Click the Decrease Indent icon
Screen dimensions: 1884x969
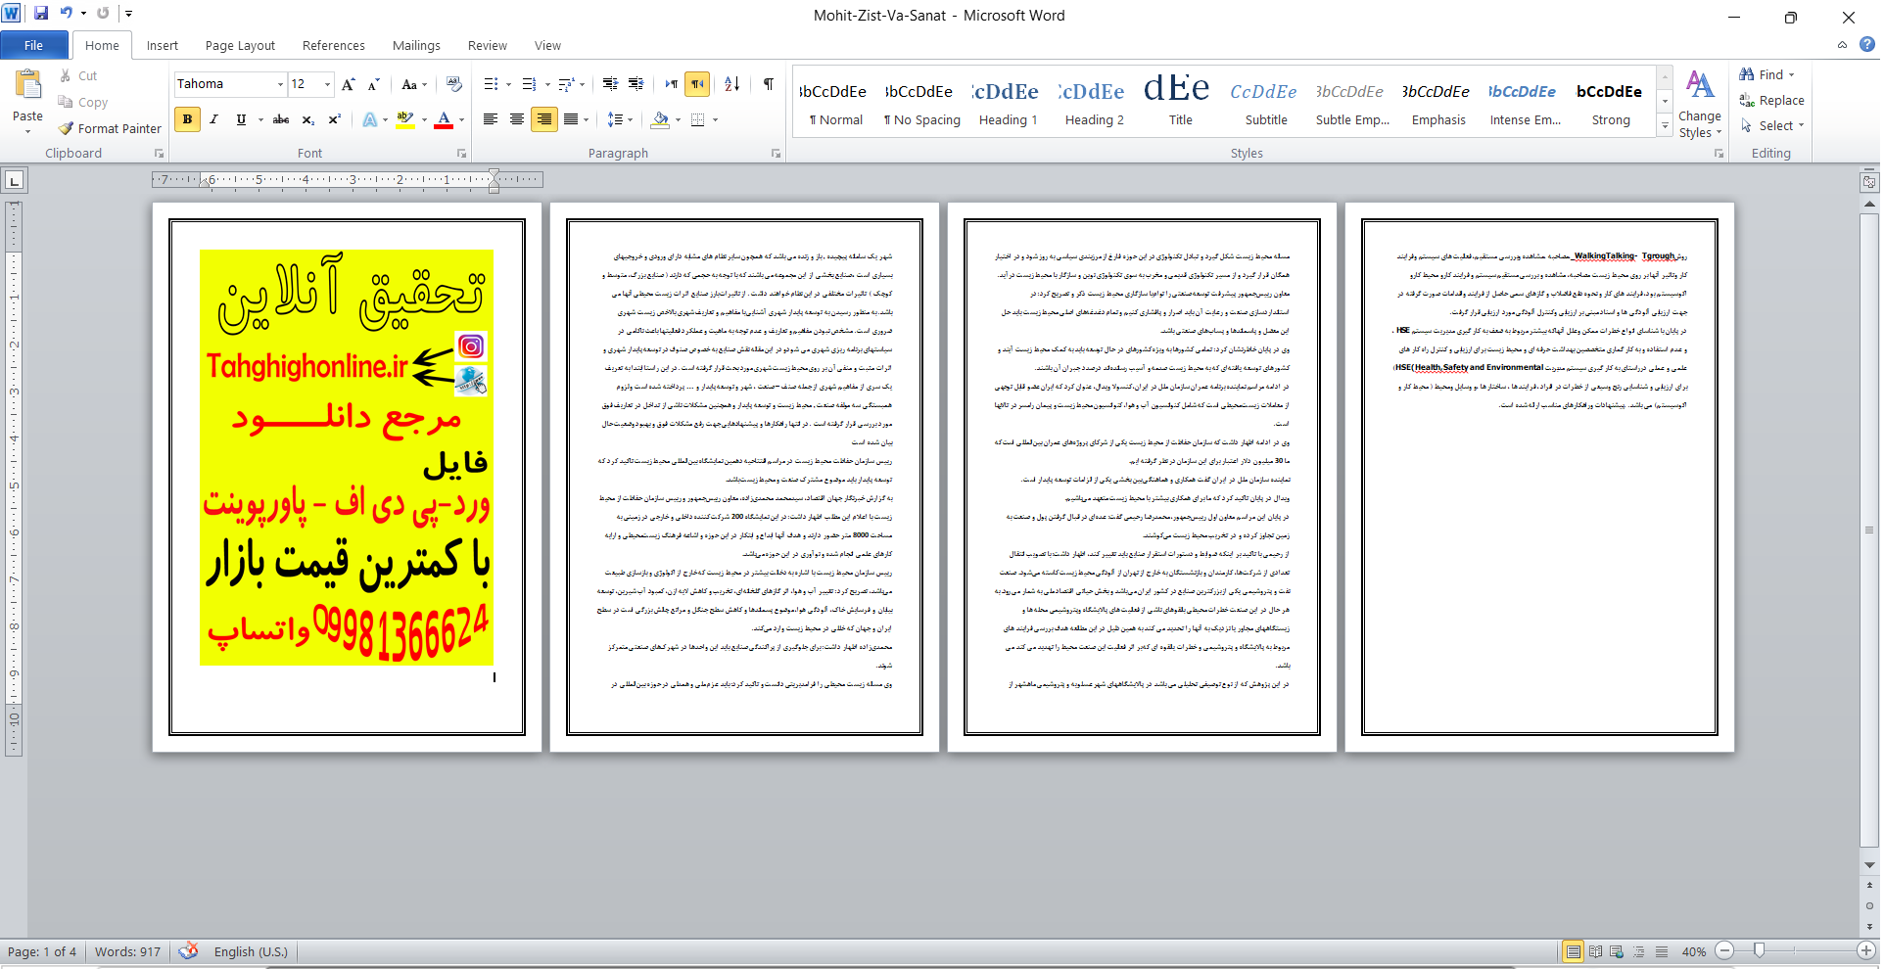(610, 84)
